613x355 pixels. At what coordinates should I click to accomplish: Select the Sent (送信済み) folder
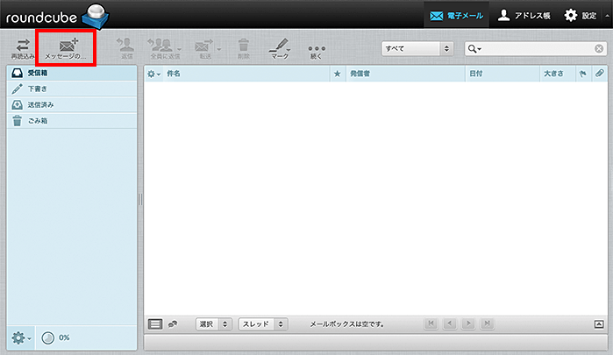click(x=41, y=104)
